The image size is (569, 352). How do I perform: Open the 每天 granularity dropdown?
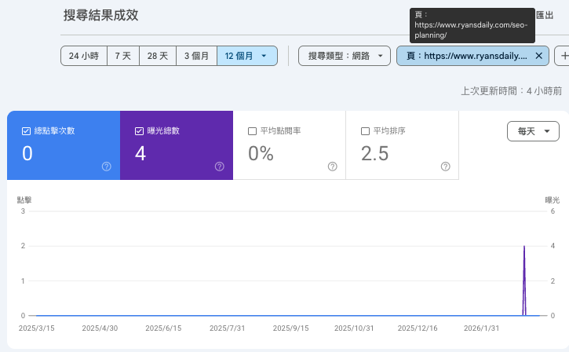coord(533,132)
